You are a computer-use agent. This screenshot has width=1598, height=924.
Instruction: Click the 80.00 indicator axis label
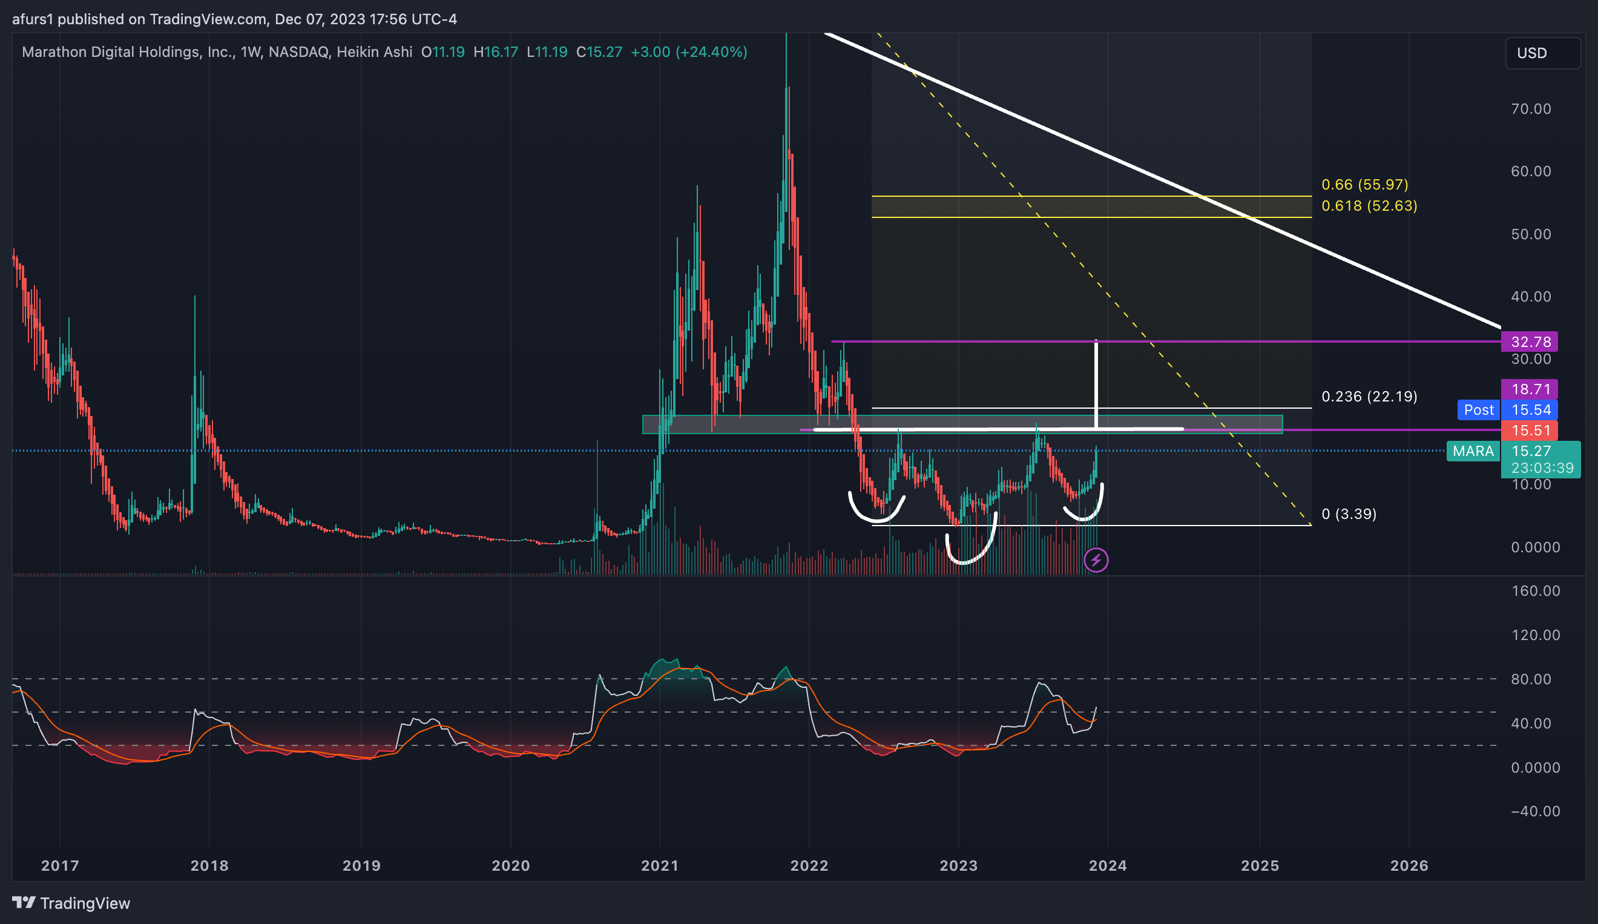(1531, 679)
